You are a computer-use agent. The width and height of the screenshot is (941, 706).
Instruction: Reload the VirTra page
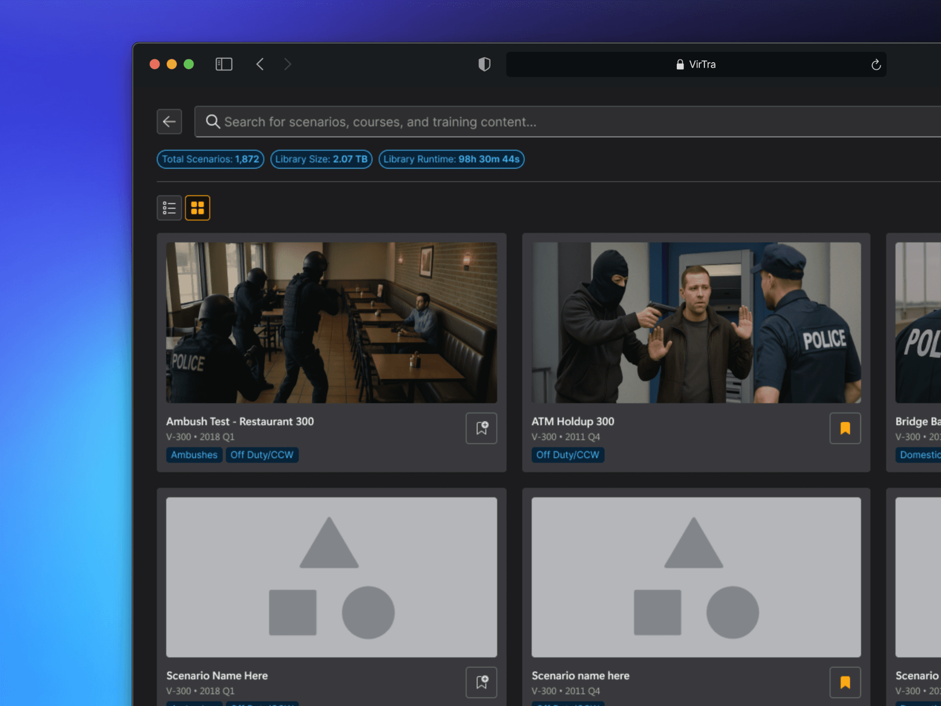[x=876, y=65]
